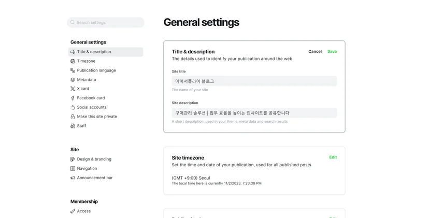
Task: Click the padlock icon for private site
Action: point(73,117)
